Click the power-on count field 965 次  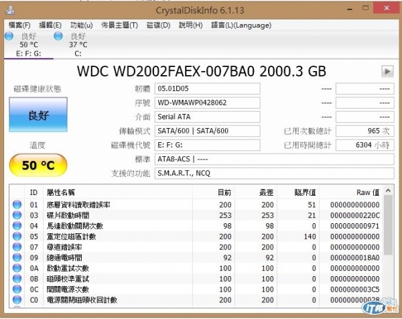click(x=365, y=131)
